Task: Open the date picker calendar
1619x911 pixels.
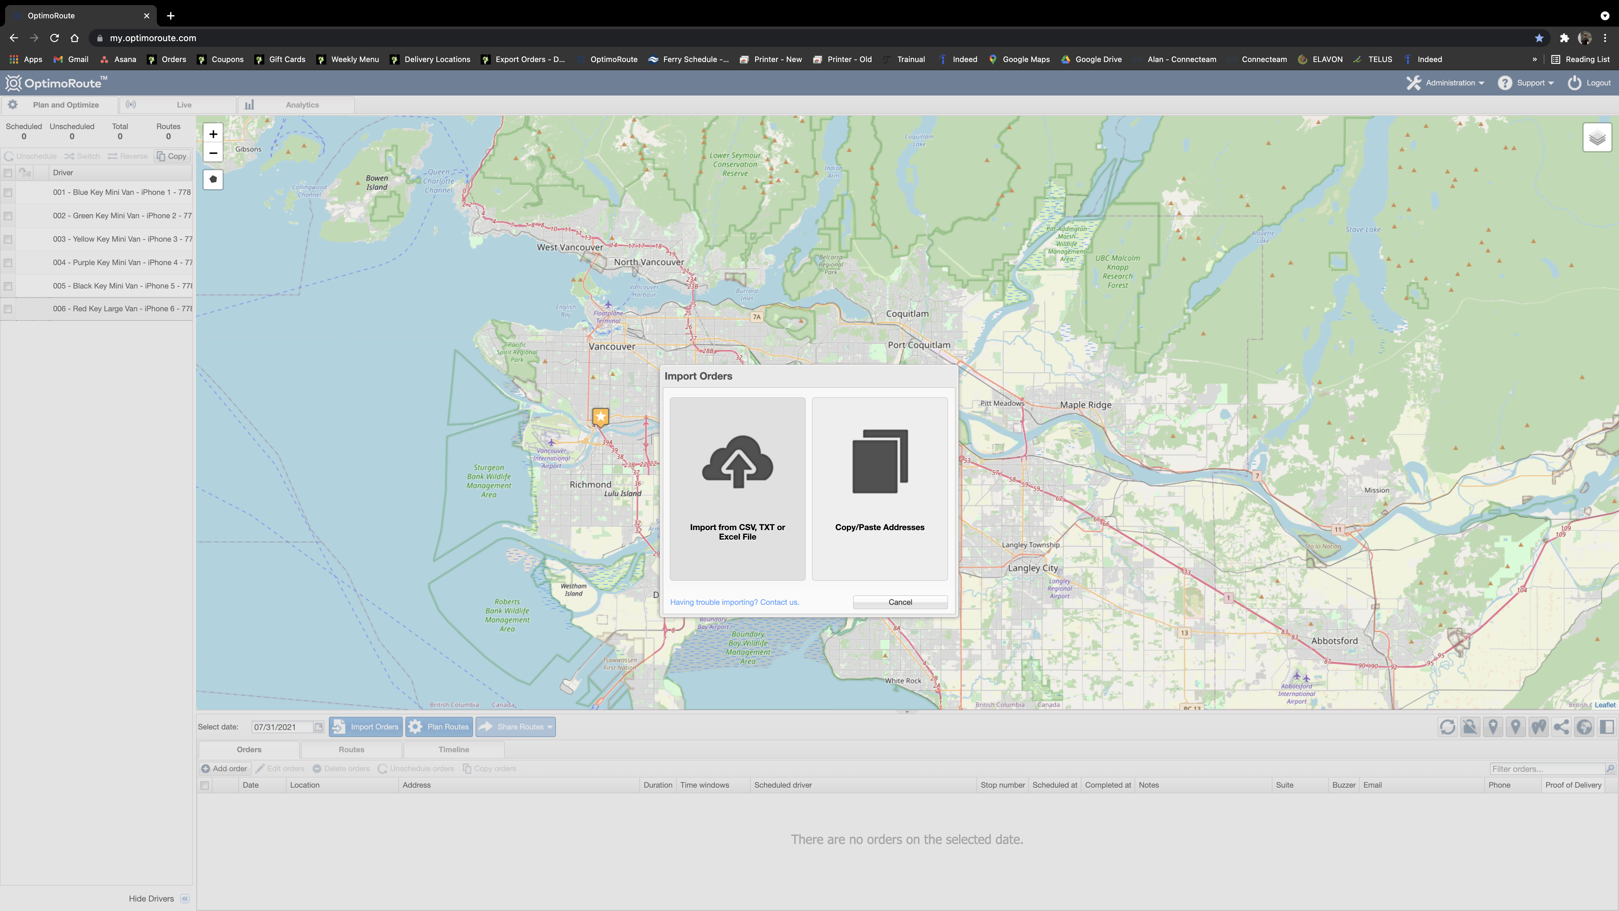Action: pyautogui.click(x=319, y=727)
